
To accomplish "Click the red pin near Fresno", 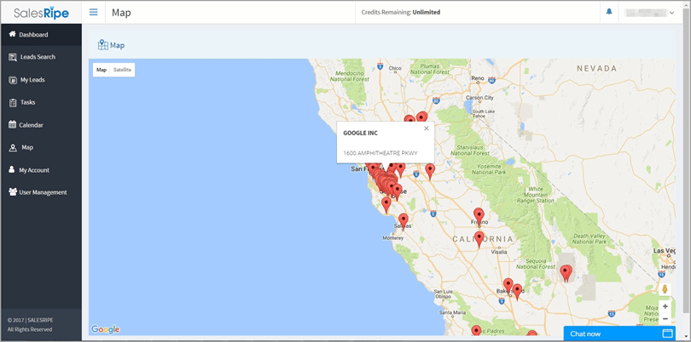I will pyautogui.click(x=479, y=215).
